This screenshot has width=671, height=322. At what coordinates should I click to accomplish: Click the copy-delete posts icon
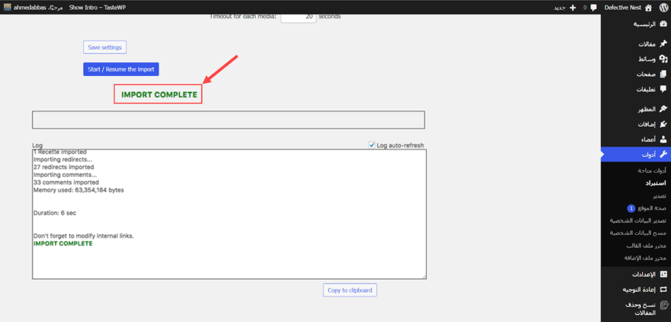[x=663, y=305]
